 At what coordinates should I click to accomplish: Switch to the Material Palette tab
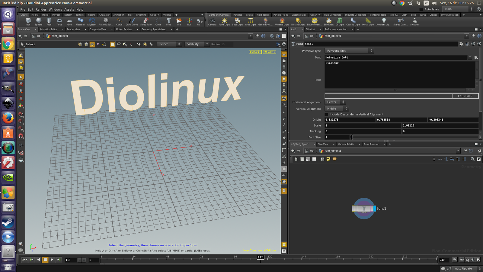pos(346,144)
